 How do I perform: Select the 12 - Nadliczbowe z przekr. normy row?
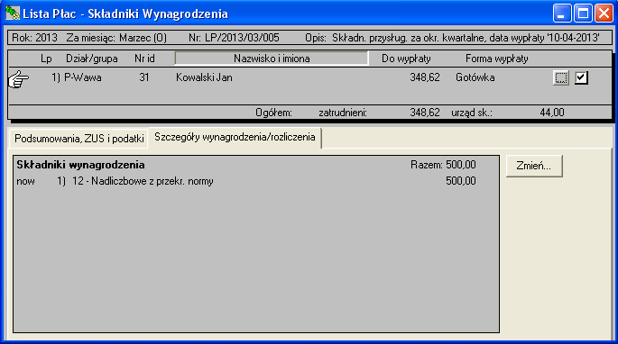point(246,181)
